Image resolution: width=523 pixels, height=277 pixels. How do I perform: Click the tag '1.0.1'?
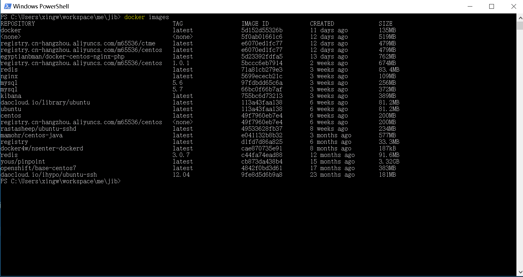point(181,63)
